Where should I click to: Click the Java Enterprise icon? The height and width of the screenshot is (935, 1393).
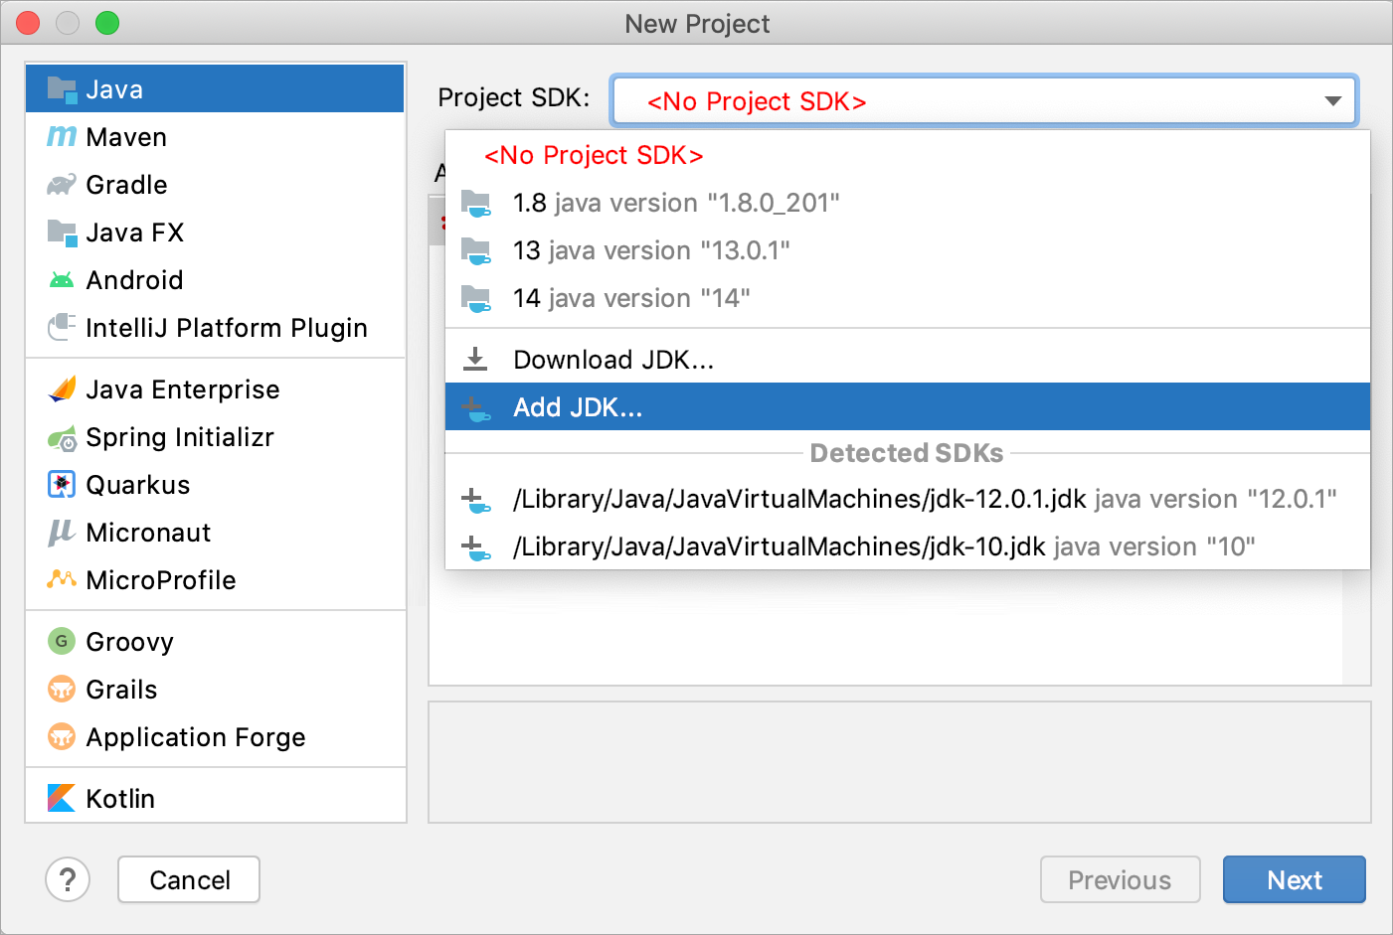[62, 389]
